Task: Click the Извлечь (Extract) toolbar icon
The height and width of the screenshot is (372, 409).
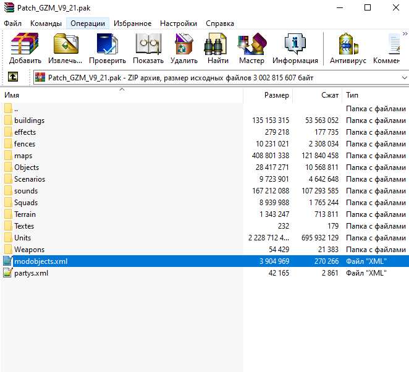Action: pos(65,44)
